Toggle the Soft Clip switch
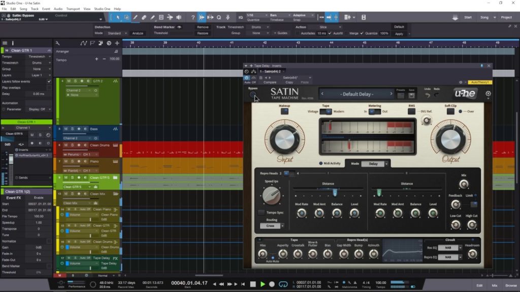 450,112
